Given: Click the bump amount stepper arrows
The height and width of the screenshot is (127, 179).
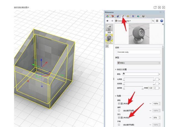Looking at the screenshot, I should point(160,118).
